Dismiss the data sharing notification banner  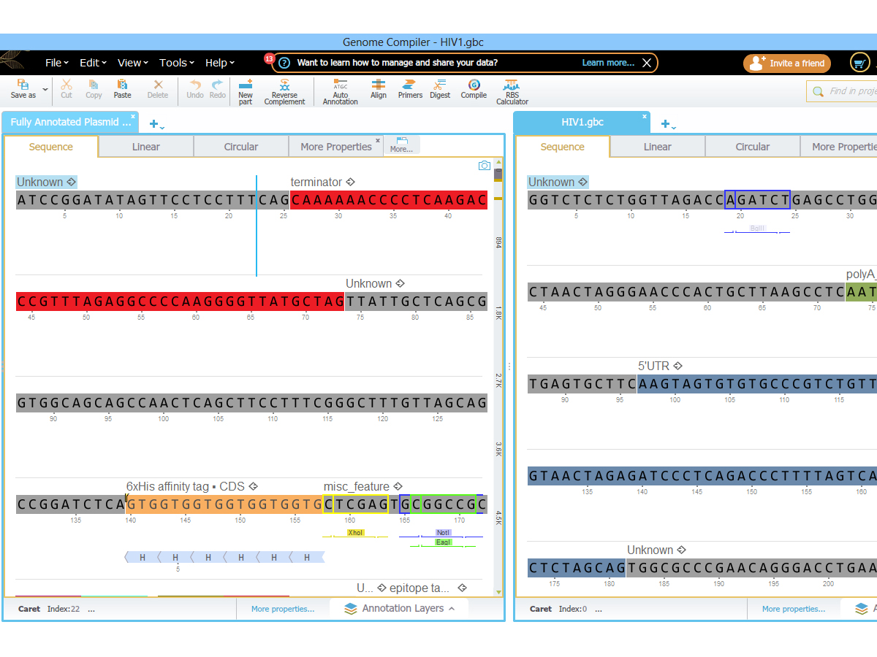pos(646,63)
